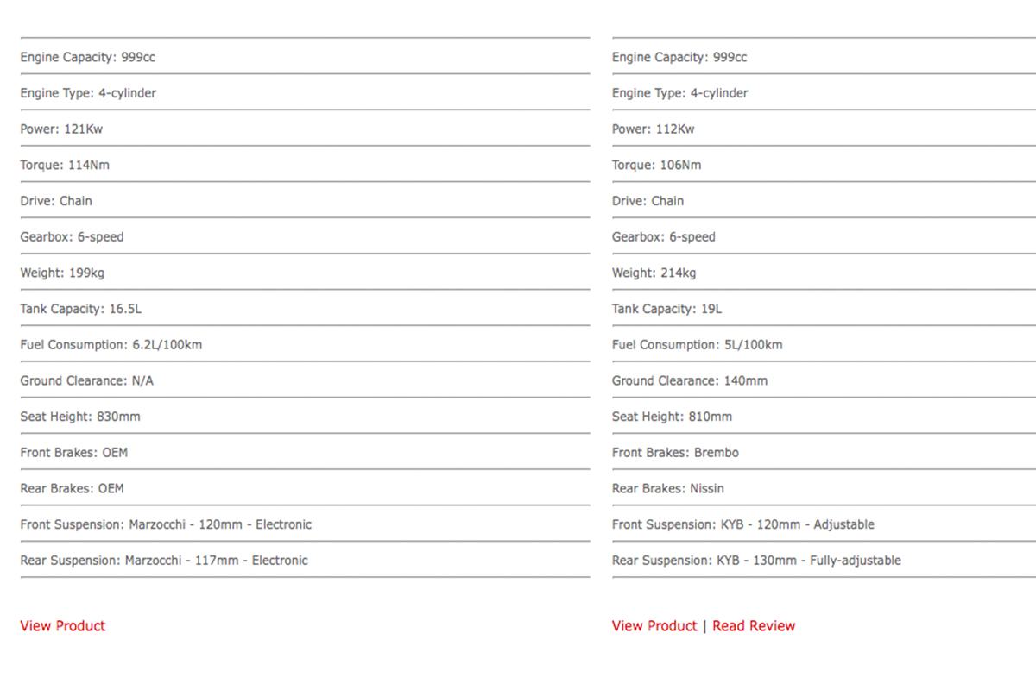Open the Read Review link
Screen dimensions: 1036x690
click(x=754, y=626)
